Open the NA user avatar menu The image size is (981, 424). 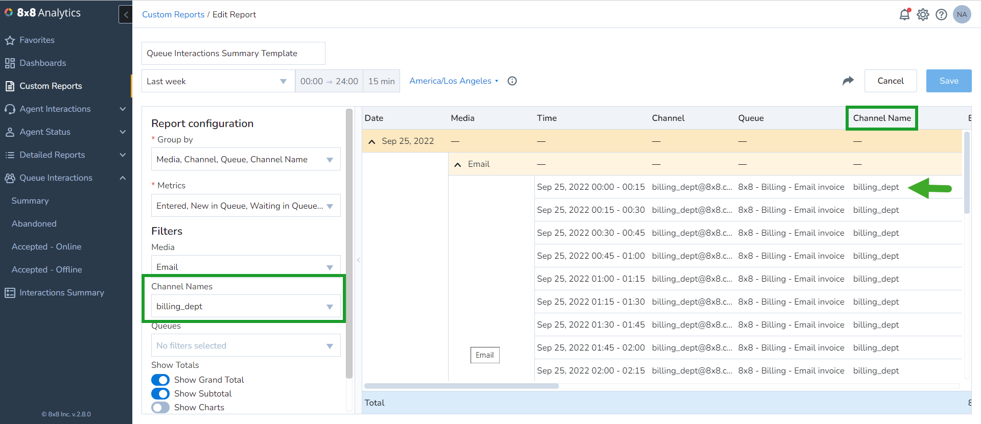962,14
